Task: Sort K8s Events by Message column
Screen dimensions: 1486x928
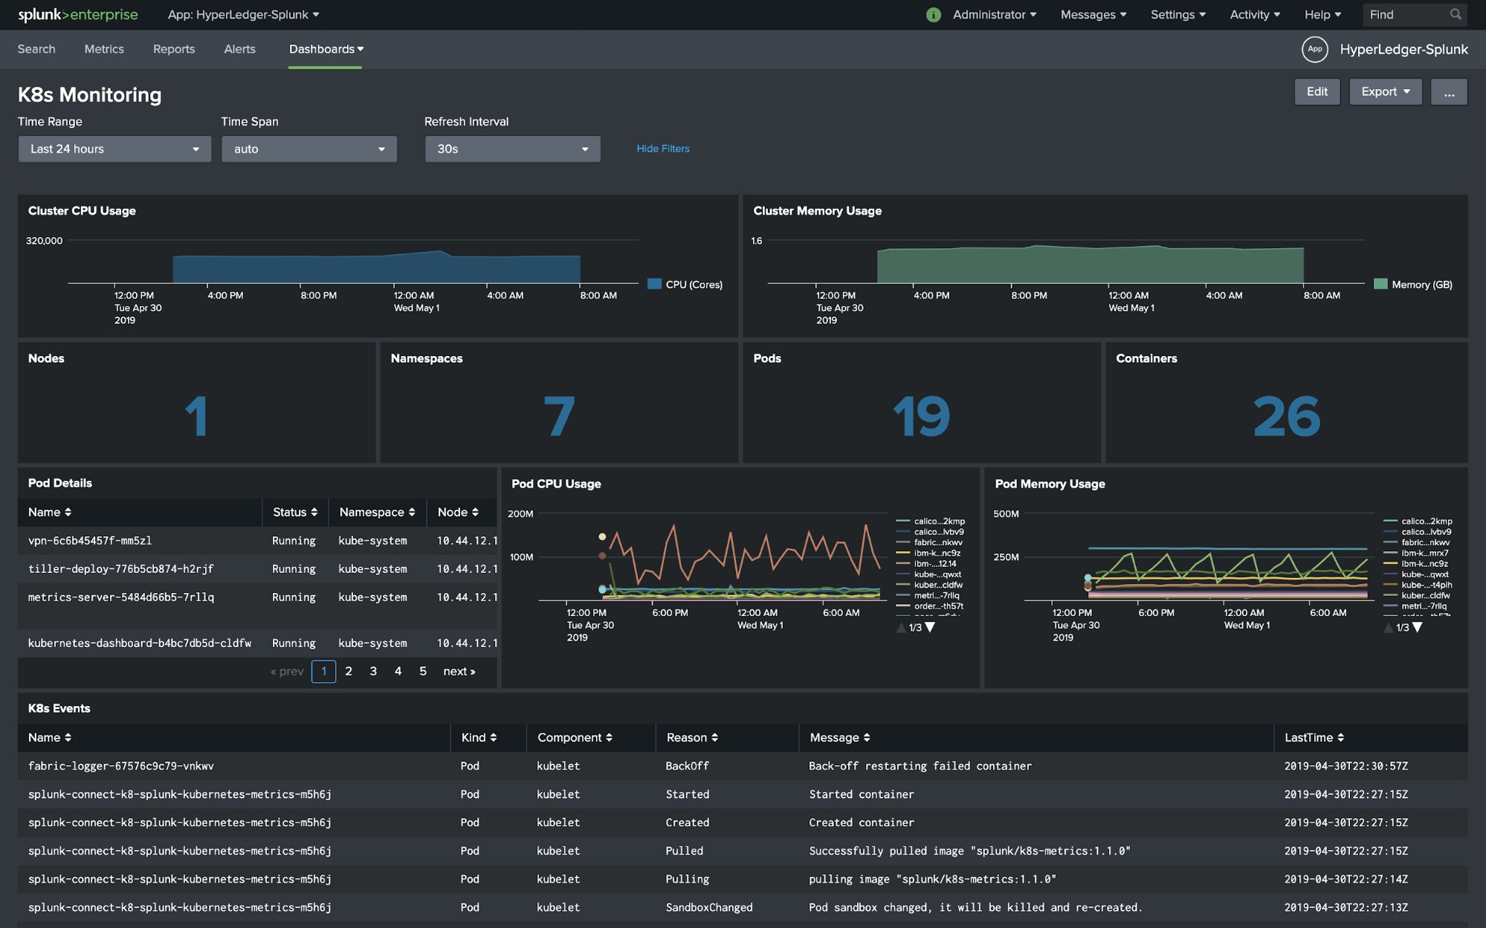Action: pos(840,737)
